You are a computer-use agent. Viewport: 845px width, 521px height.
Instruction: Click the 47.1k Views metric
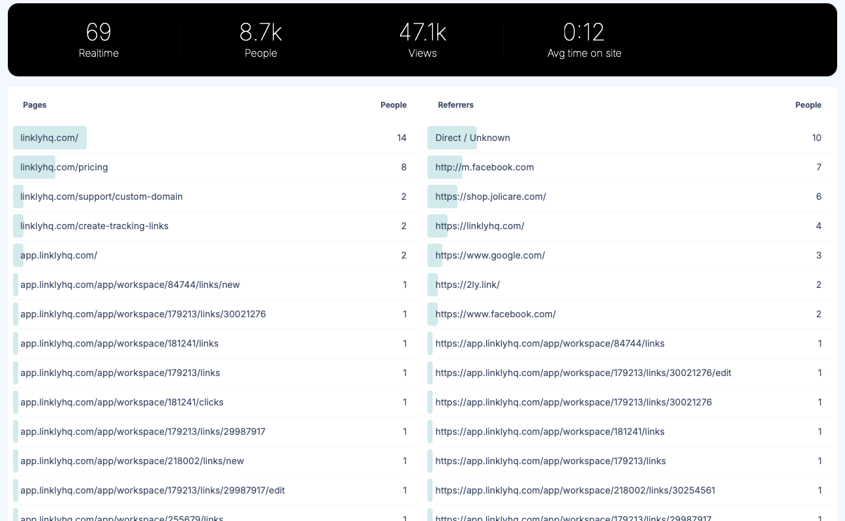point(422,39)
